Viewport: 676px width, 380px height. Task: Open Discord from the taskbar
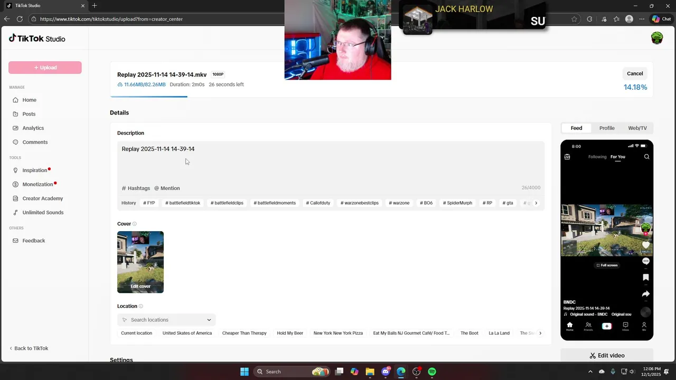pos(386,372)
